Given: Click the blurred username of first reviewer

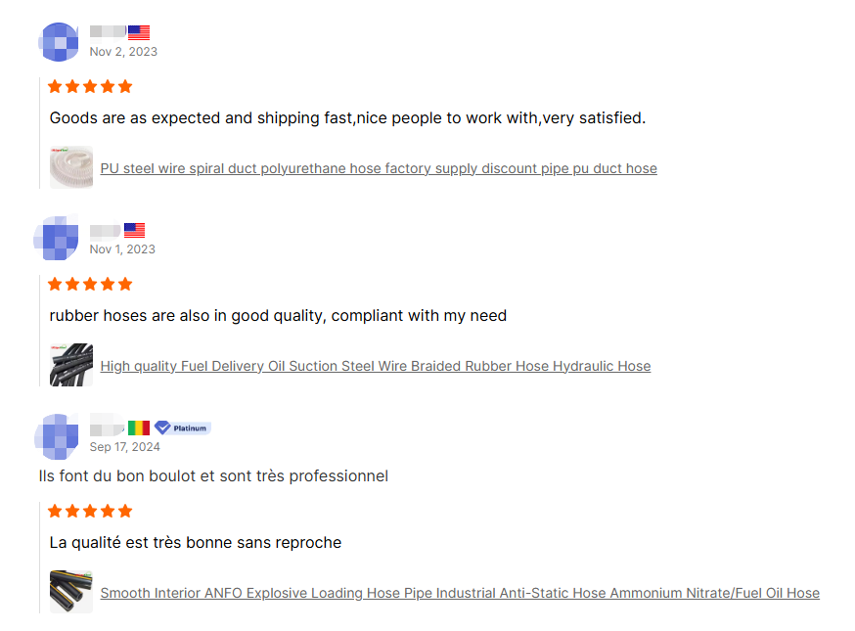Looking at the screenshot, I should (108, 32).
